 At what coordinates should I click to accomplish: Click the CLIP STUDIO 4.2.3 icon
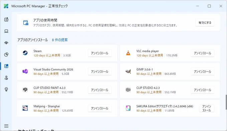click(128, 90)
